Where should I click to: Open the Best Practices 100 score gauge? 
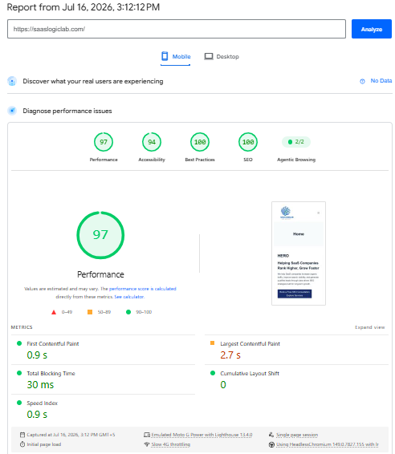tap(200, 142)
